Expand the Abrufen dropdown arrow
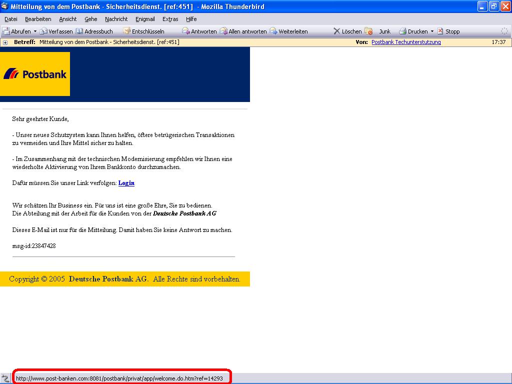Screen dimensions: 512x384 [x=35, y=31]
